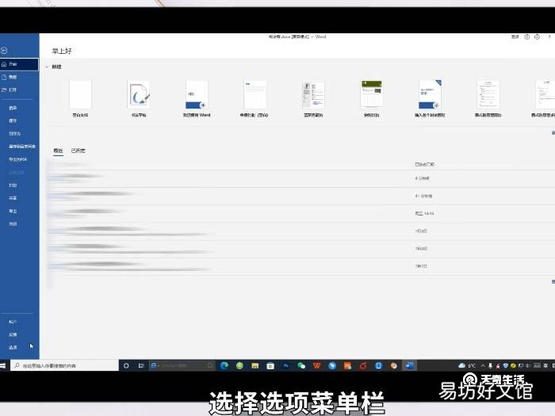
Task: Open the 反馈 feedback page
Action: pyautogui.click(x=13, y=334)
